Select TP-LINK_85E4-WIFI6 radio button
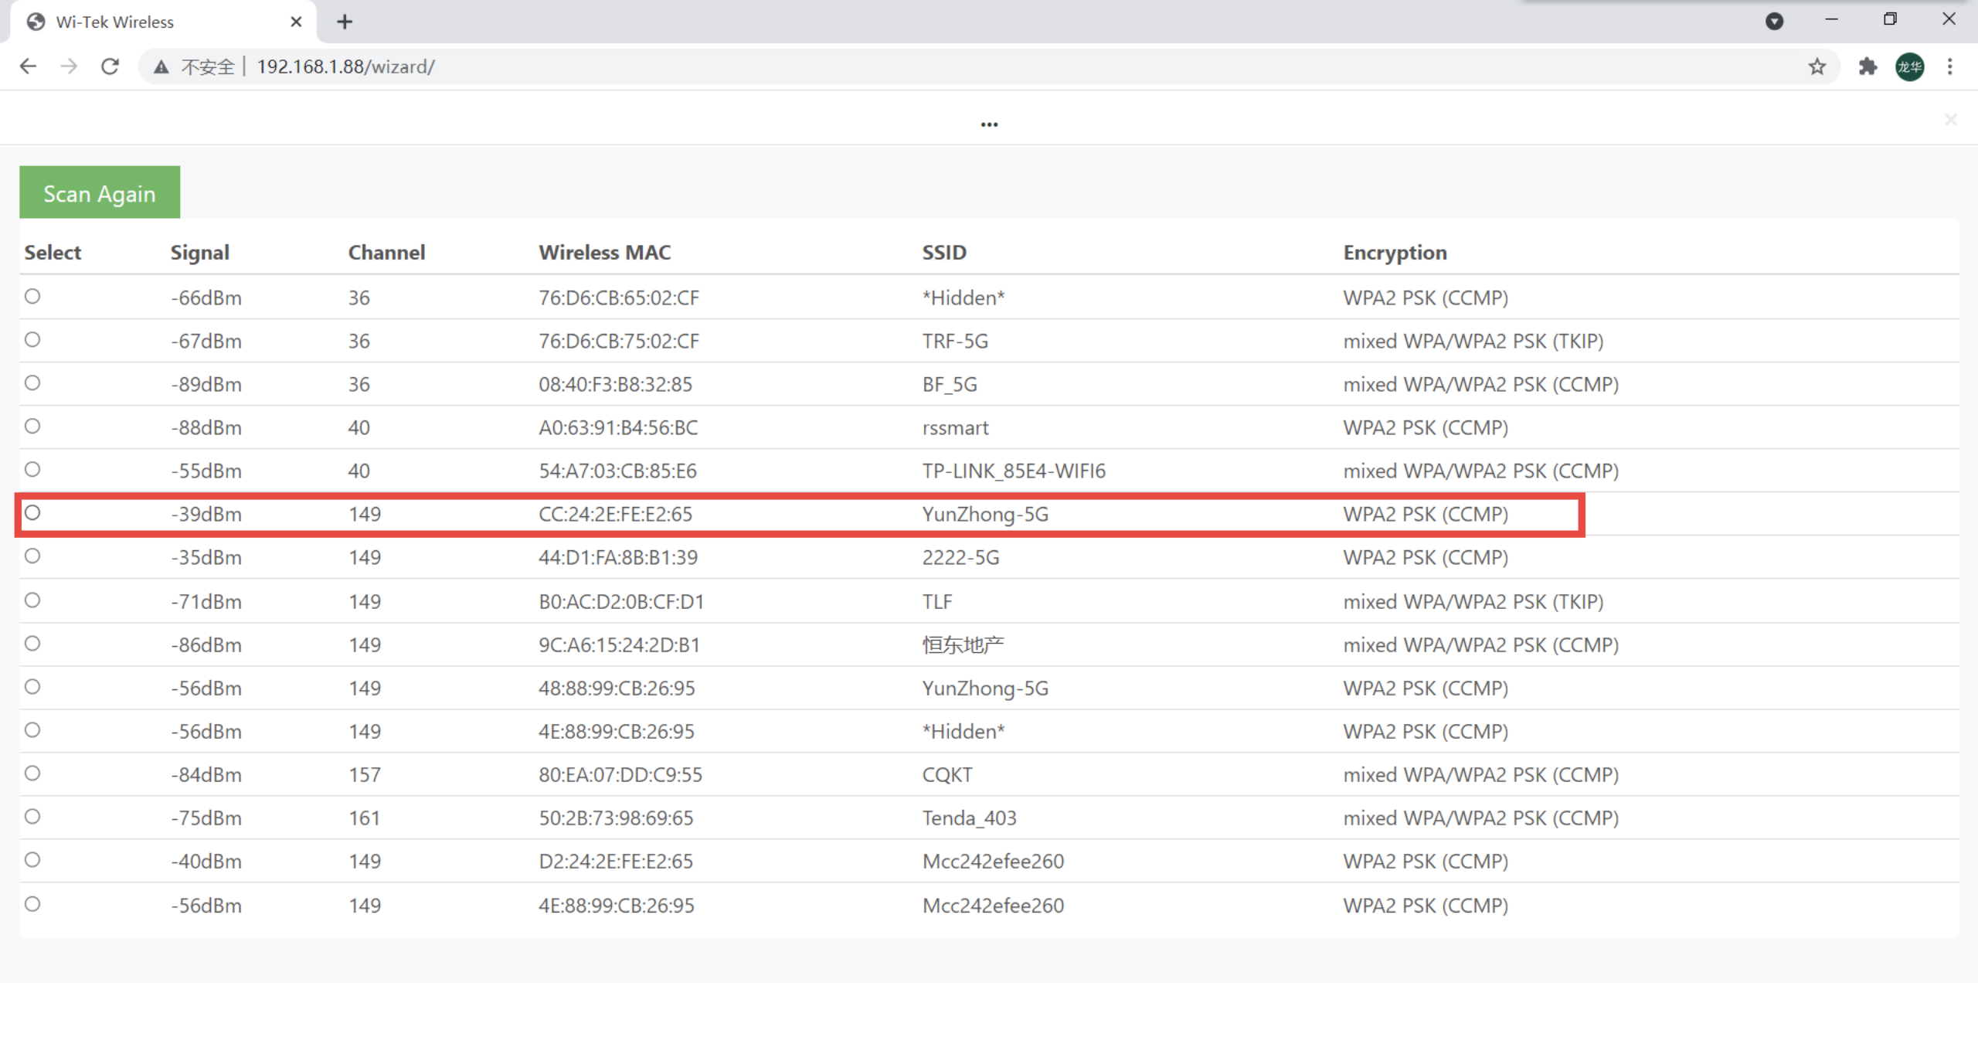1978x1061 pixels. [x=32, y=469]
